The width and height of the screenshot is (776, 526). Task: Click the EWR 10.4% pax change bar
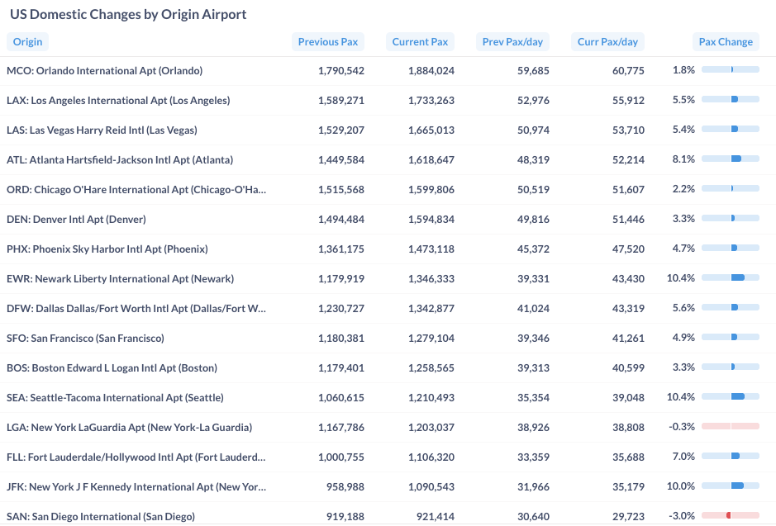731,278
